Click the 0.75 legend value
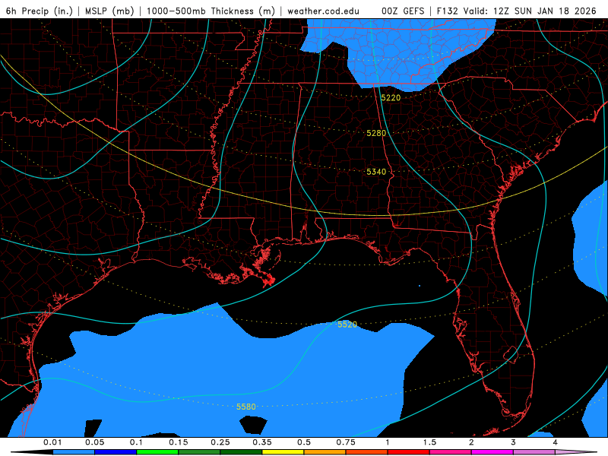 (x=346, y=442)
